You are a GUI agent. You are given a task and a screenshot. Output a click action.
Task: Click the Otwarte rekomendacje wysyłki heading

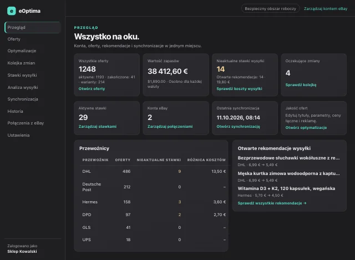tap(274, 148)
